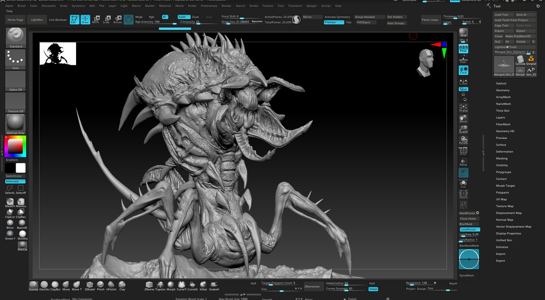
Task: Click the Home Page button
Action: [16, 20]
